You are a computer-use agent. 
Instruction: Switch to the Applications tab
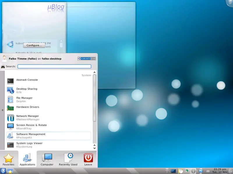27,159
